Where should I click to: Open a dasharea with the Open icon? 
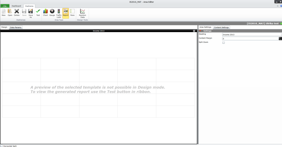pyautogui.click(x=10, y=13)
